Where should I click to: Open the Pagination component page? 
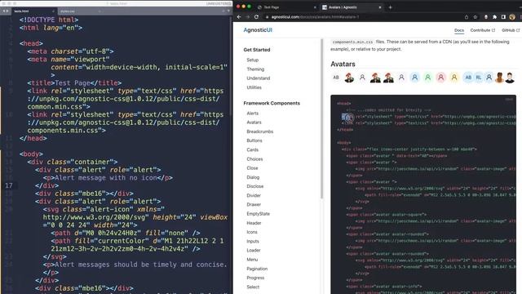click(257, 269)
